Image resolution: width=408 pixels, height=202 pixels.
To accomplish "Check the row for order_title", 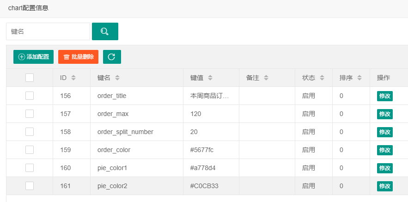I will 30,96.
